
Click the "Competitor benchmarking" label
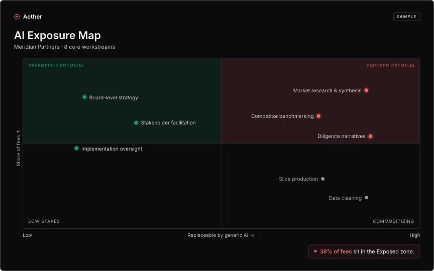tap(282, 116)
